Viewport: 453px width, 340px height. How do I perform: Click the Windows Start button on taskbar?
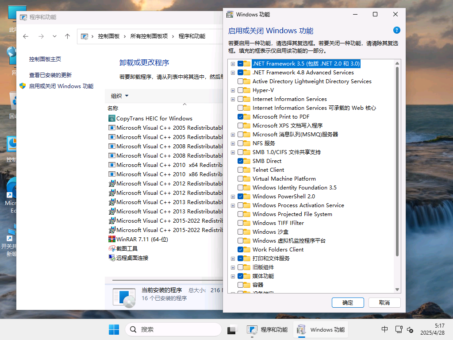114,329
